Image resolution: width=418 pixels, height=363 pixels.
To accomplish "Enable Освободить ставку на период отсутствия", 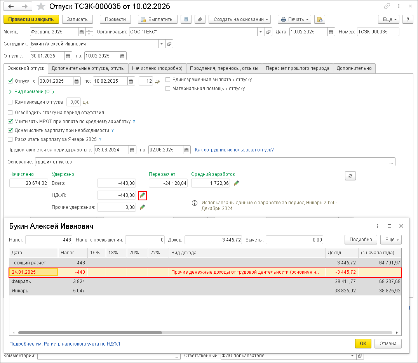I will pos(10,112).
